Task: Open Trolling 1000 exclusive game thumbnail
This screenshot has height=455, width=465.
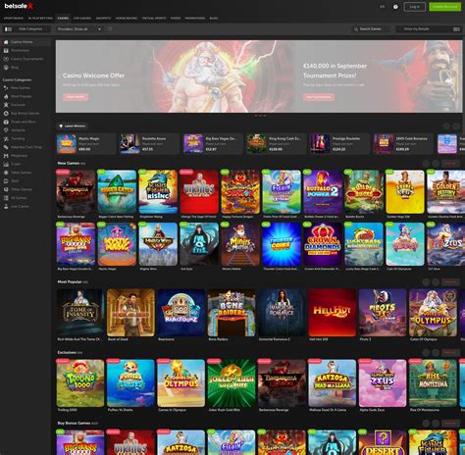Action: (x=80, y=383)
